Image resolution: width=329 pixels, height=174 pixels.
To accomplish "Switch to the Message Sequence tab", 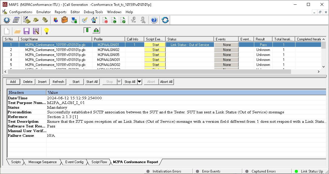I will 43,162.
